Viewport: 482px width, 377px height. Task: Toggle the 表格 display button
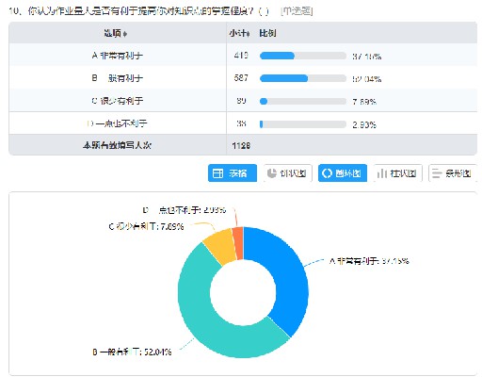(x=233, y=173)
